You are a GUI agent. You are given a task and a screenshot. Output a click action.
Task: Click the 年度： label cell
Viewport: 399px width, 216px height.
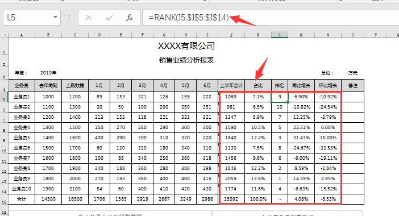point(21,73)
